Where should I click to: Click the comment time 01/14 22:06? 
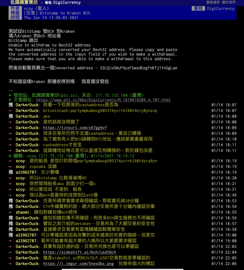(x=224, y=264)
